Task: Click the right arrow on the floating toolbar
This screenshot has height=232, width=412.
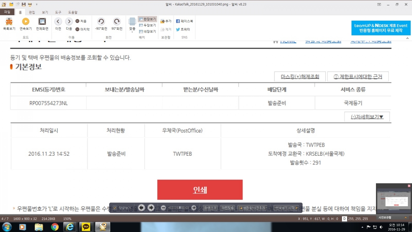Action: tap(151, 208)
